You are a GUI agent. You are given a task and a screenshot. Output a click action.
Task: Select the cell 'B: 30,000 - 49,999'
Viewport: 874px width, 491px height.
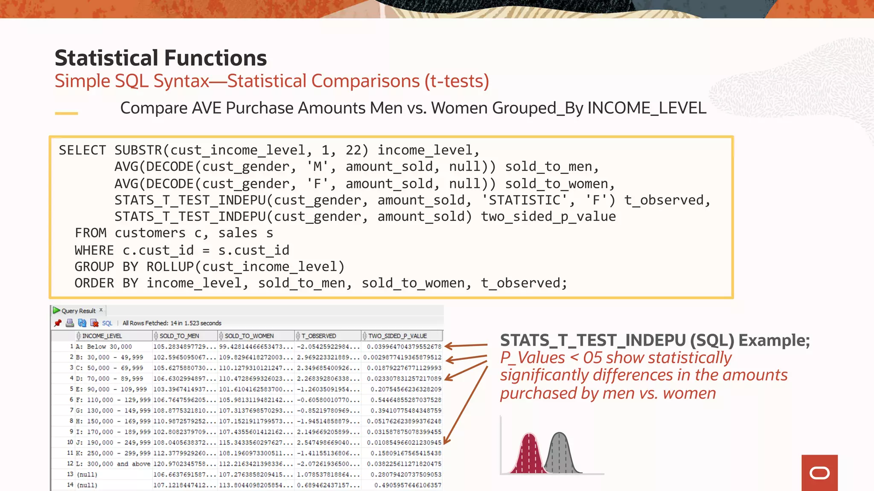[x=114, y=357]
